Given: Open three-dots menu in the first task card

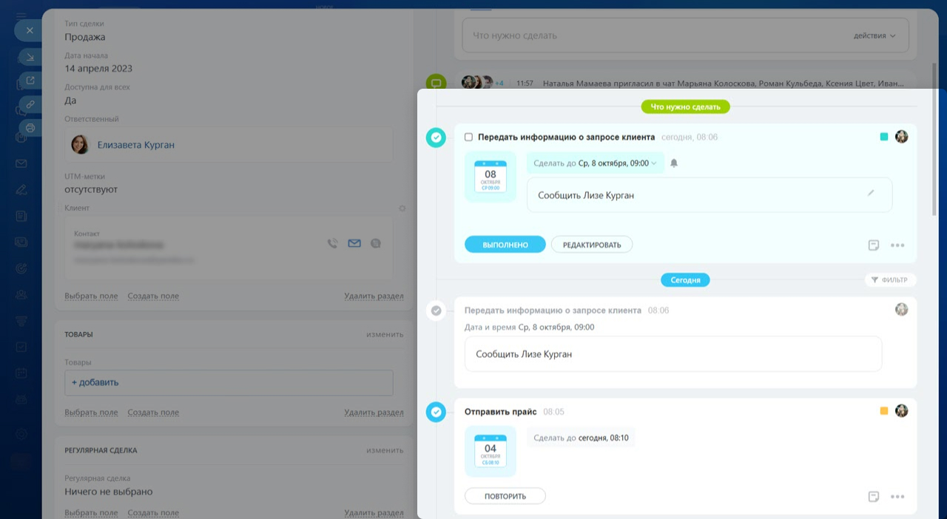Looking at the screenshot, I should [897, 245].
